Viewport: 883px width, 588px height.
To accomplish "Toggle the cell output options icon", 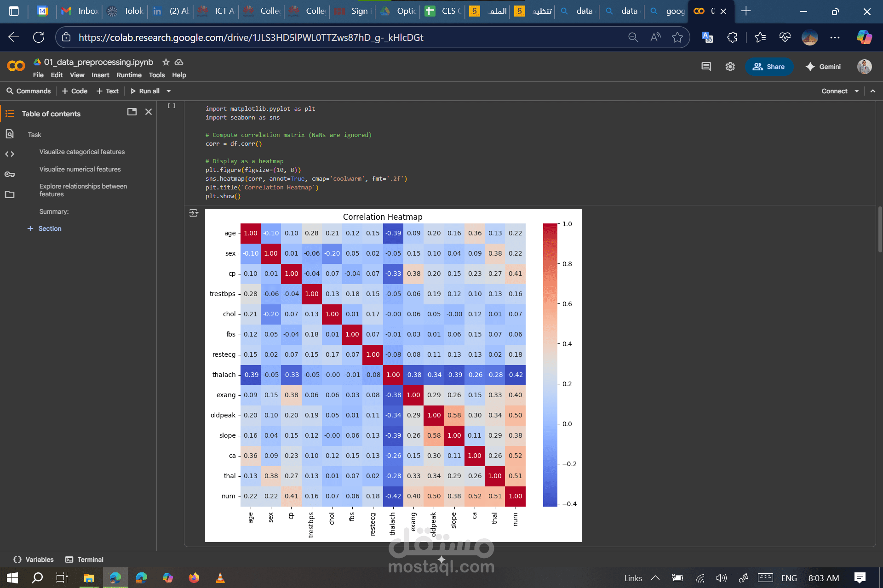I will pos(194,213).
